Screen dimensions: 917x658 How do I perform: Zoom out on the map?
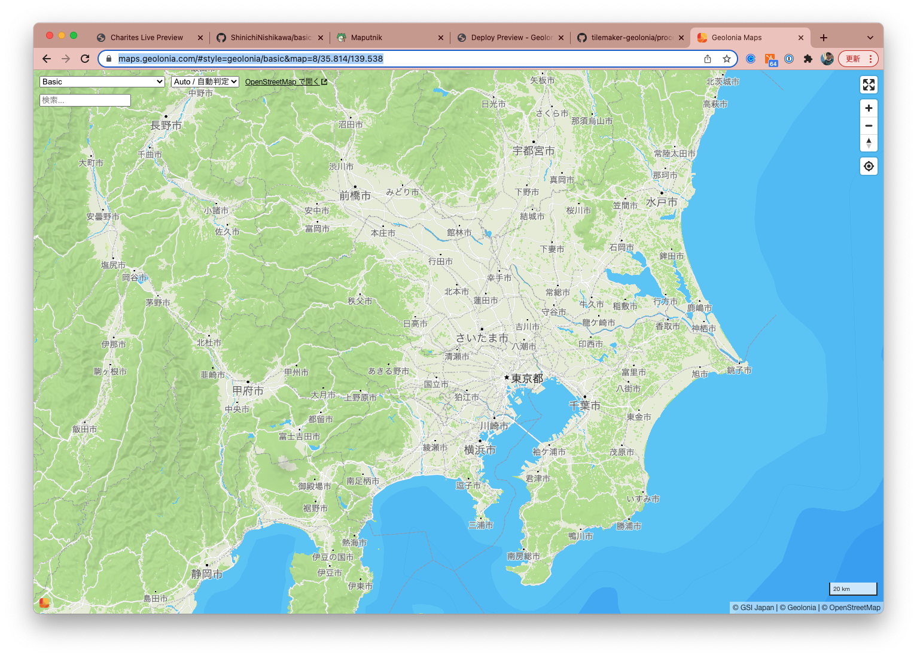tap(869, 126)
